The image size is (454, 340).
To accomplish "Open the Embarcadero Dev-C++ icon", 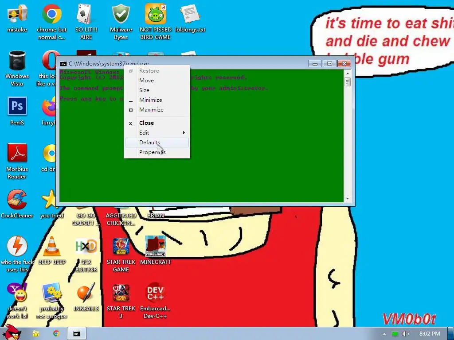I will tap(156, 301).
